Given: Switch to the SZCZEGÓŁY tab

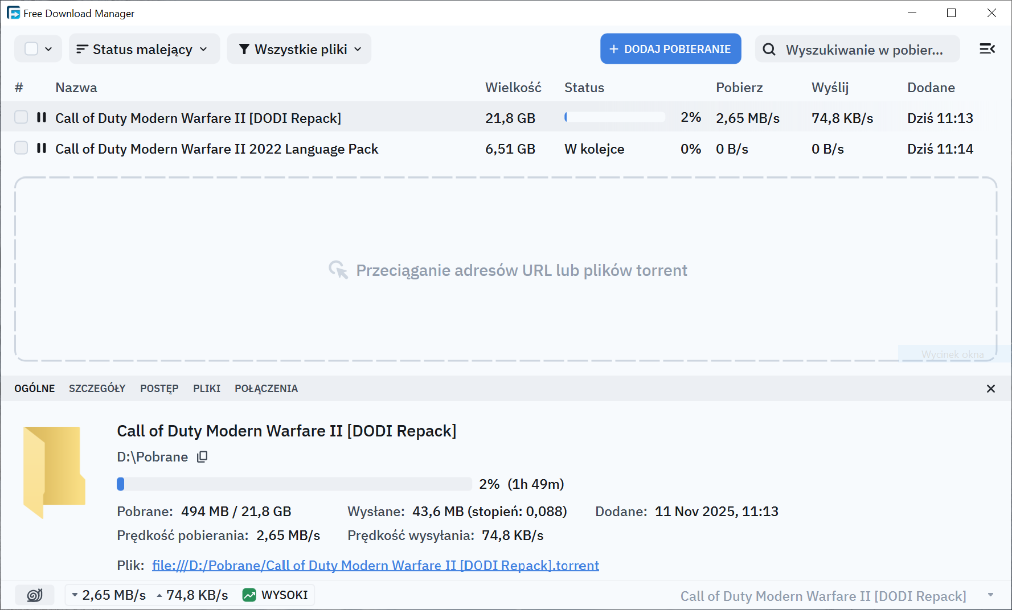Looking at the screenshot, I should (97, 389).
